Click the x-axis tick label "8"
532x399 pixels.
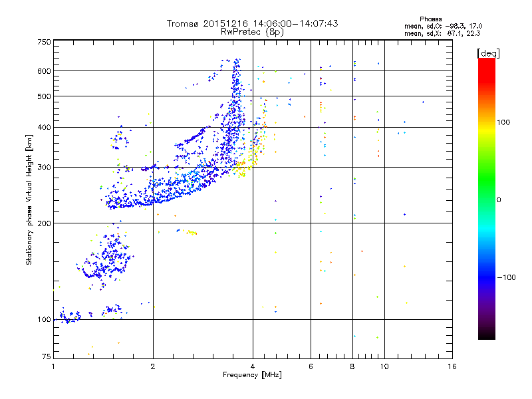[352, 366]
